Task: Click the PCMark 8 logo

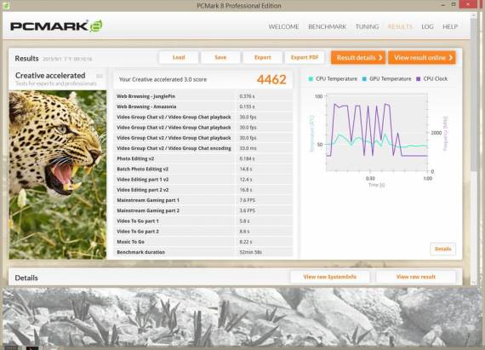Action: tap(56, 26)
